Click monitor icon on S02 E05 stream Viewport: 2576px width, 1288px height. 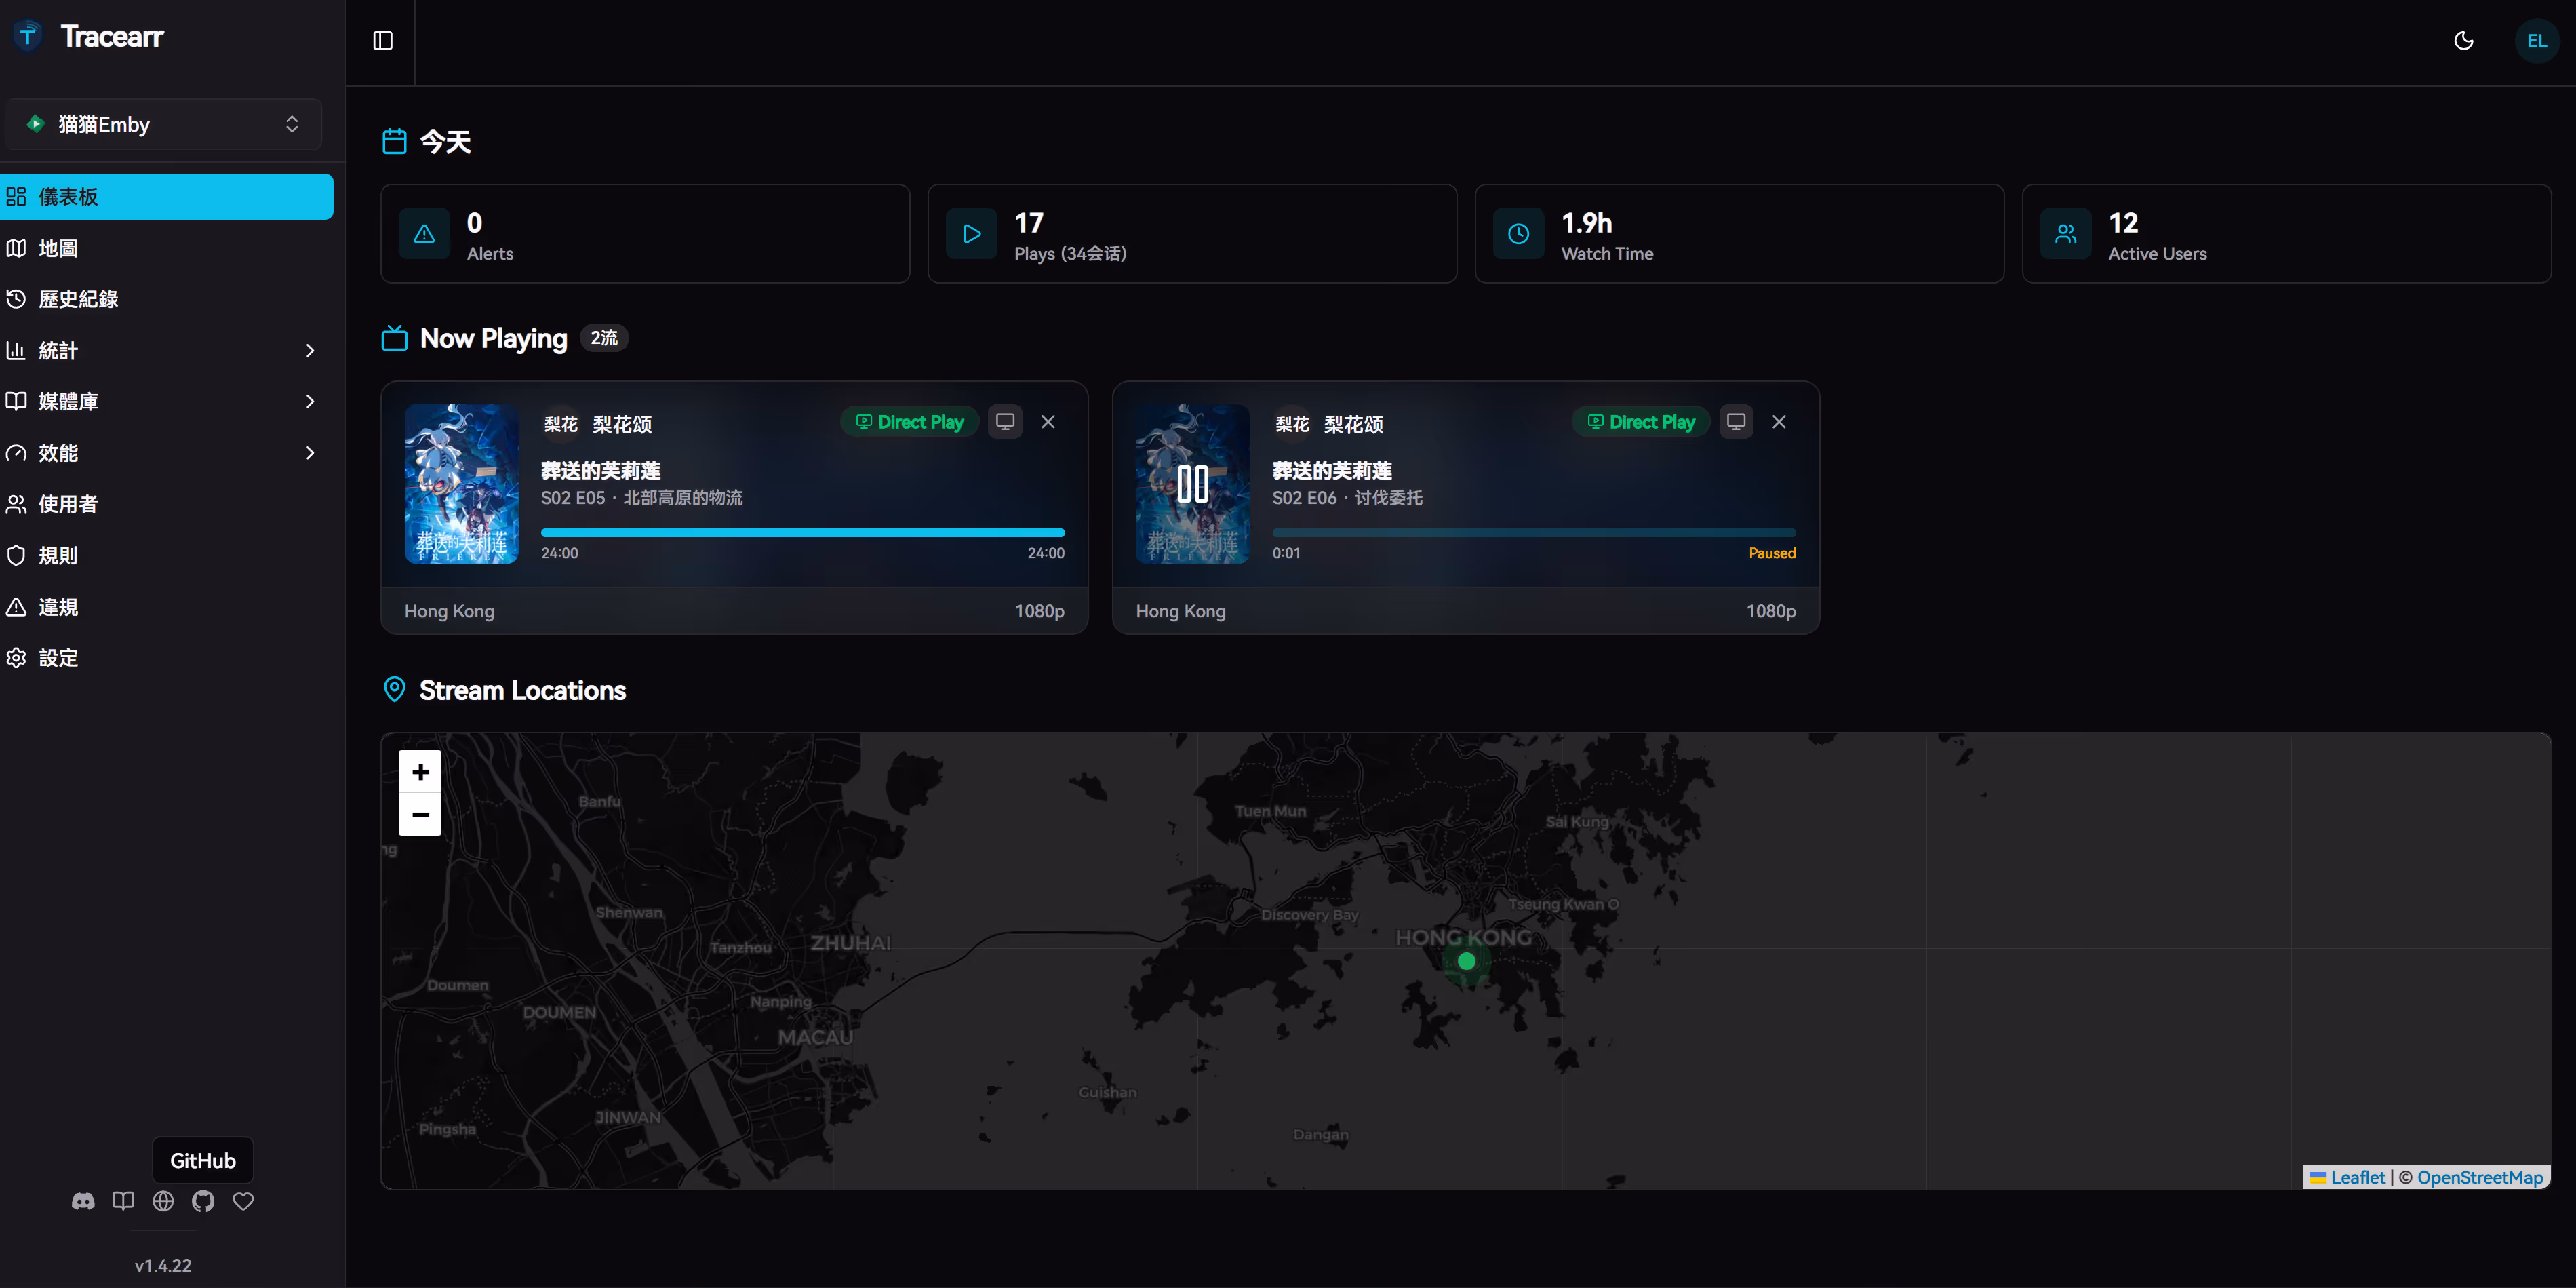pos(1004,422)
